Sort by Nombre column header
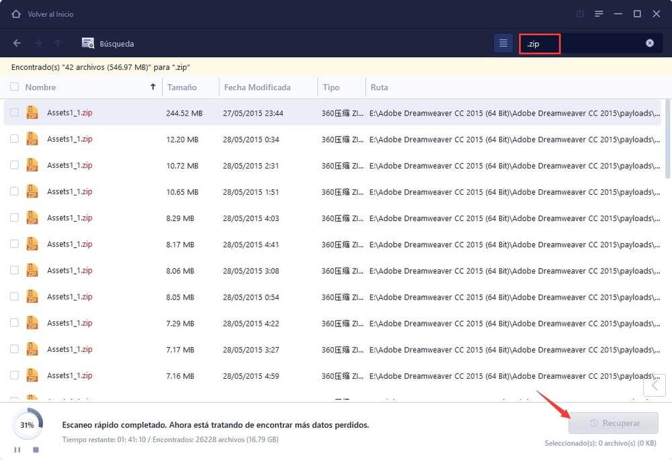This screenshot has width=672, height=460. point(40,87)
